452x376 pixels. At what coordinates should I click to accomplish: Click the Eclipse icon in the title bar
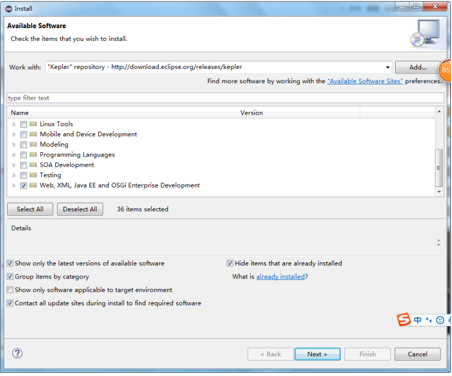[x=9, y=9]
